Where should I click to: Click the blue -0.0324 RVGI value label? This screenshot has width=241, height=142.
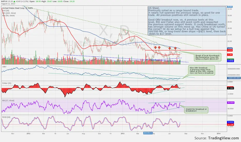(x=230, y=122)
